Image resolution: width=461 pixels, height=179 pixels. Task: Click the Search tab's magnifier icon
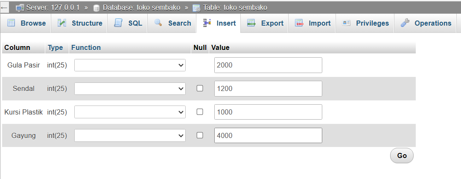pos(158,23)
